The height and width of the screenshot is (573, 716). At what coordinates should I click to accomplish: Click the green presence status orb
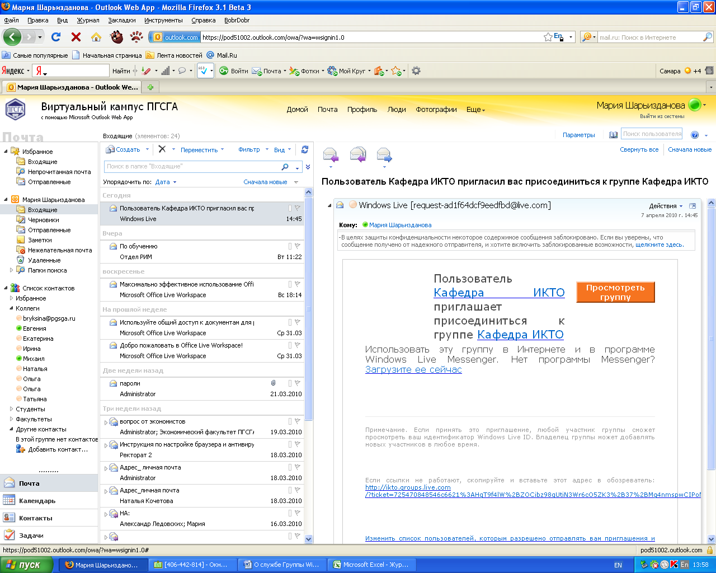click(x=695, y=105)
